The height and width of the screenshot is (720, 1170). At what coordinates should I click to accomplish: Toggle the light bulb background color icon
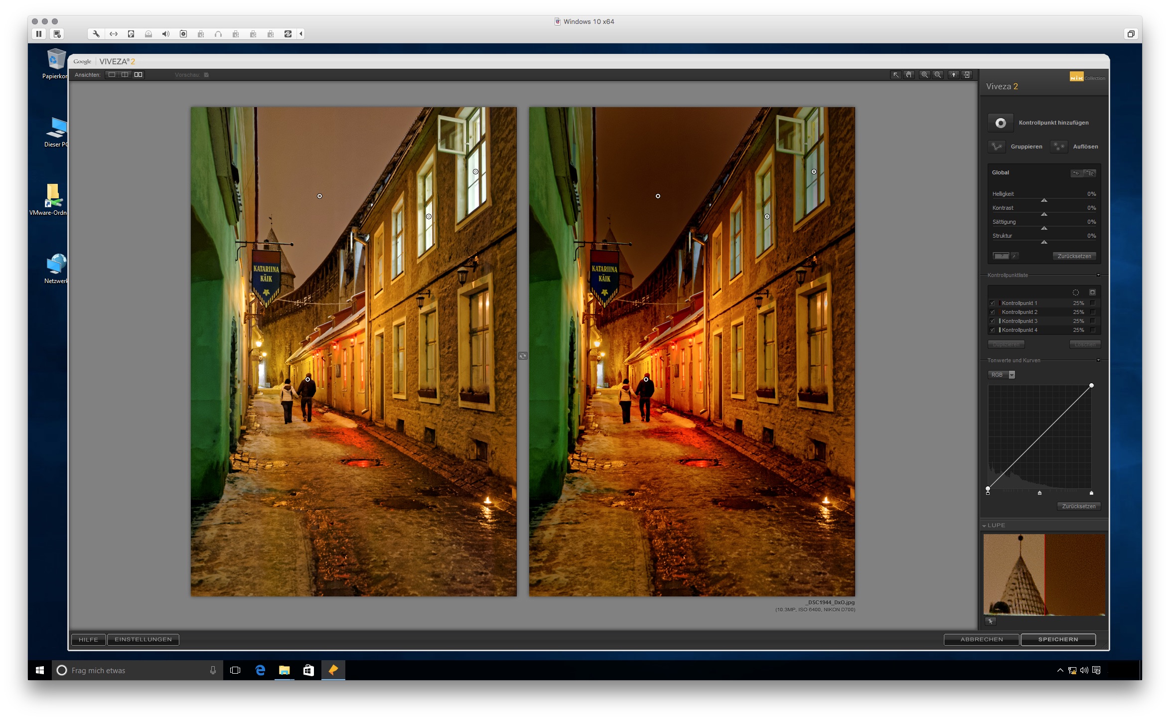[953, 75]
